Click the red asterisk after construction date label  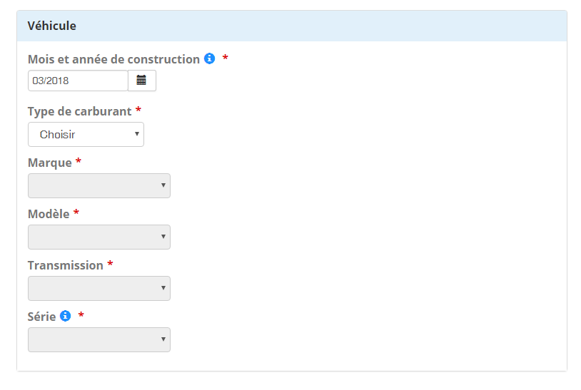click(x=226, y=58)
